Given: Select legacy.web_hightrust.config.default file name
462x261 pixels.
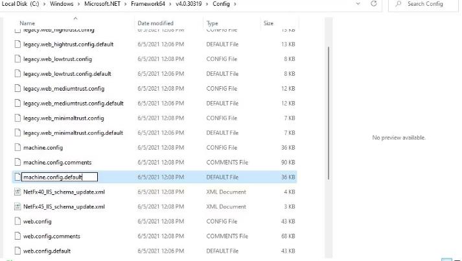Looking at the screenshot, I should [68, 44].
